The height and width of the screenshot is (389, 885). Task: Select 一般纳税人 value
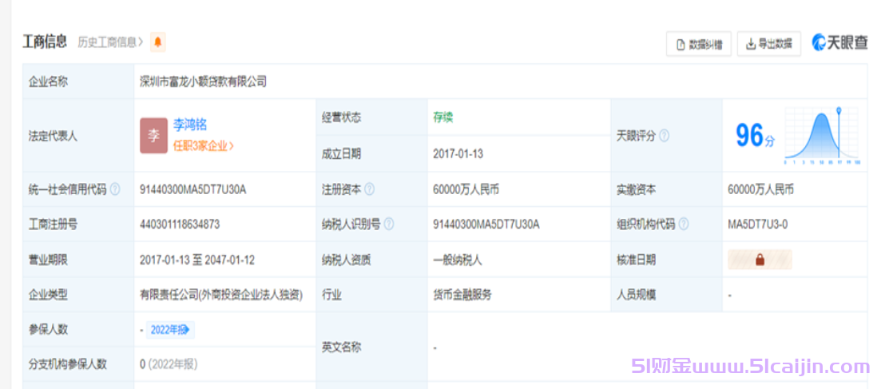pos(457,260)
